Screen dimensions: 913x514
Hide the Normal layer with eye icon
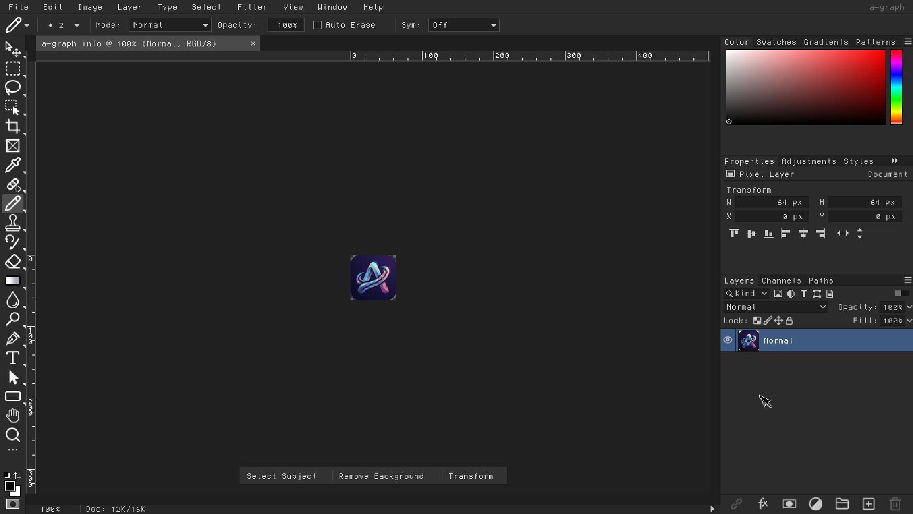click(x=728, y=340)
